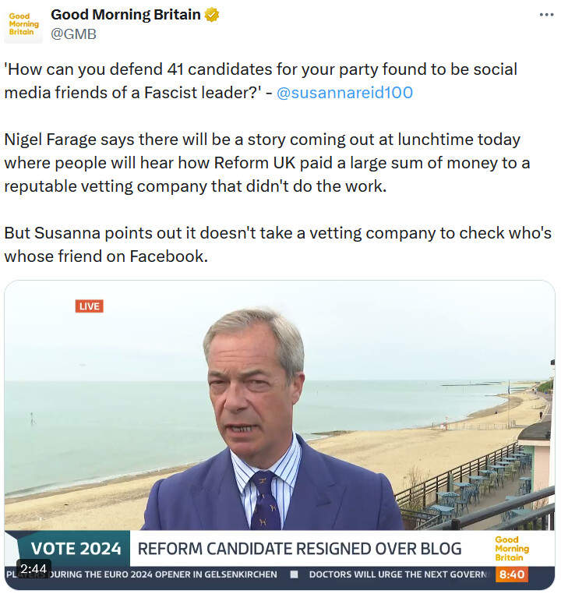561x594 pixels.
Task: Click the red LIVE badge in video
Action: [90, 306]
